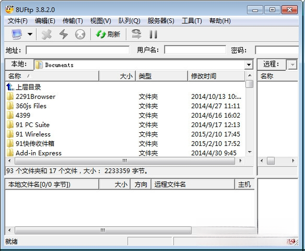This screenshot has width=305, height=251.
Task: Focus the 用户名 username input field
Action: (195, 50)
